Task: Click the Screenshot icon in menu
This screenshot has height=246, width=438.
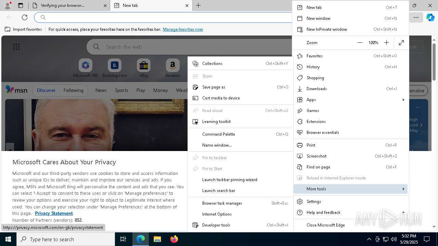Action: point(300,156)
